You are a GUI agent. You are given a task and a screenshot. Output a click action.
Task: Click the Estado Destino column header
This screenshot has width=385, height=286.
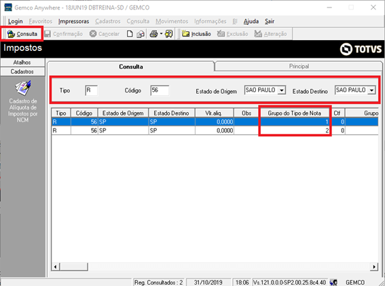click(171, 113)
